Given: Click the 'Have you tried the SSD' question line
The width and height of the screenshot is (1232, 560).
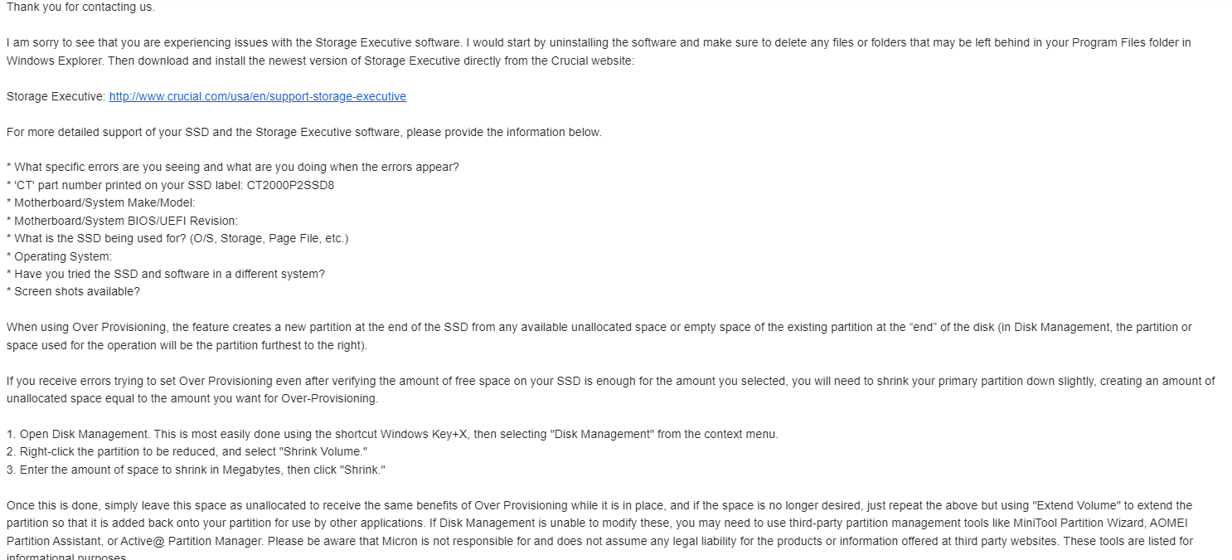Looking at the screenshot, I should [166, 274].
